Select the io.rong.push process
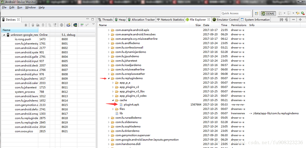Image resolution: width=306 pixels, height=148 pixels. (x=23, y=39)
